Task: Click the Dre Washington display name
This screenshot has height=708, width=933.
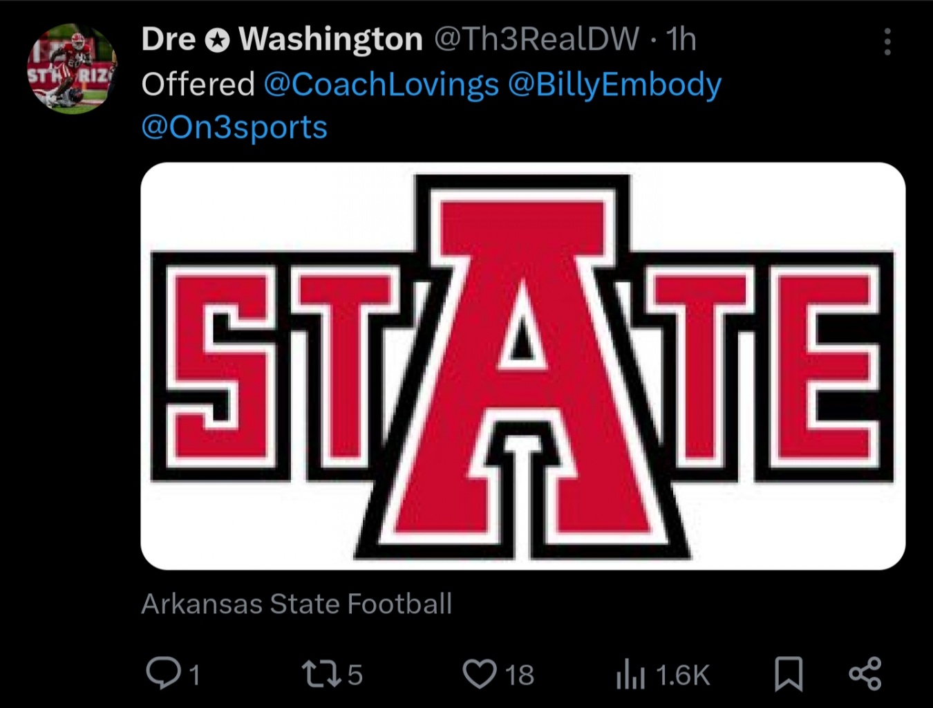Action: [282, 39]
